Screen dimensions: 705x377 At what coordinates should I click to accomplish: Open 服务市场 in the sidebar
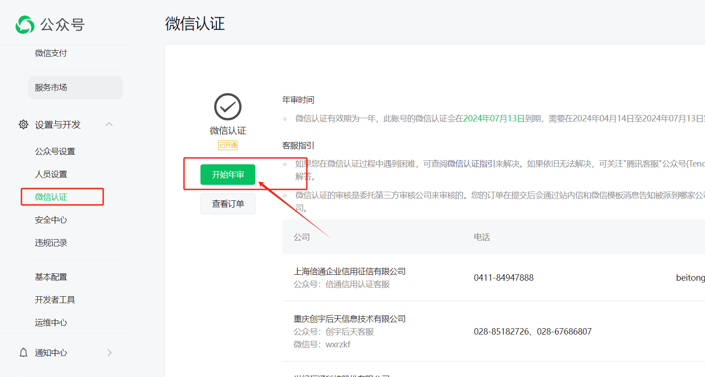pyautogui.click(x=75, y=88)
